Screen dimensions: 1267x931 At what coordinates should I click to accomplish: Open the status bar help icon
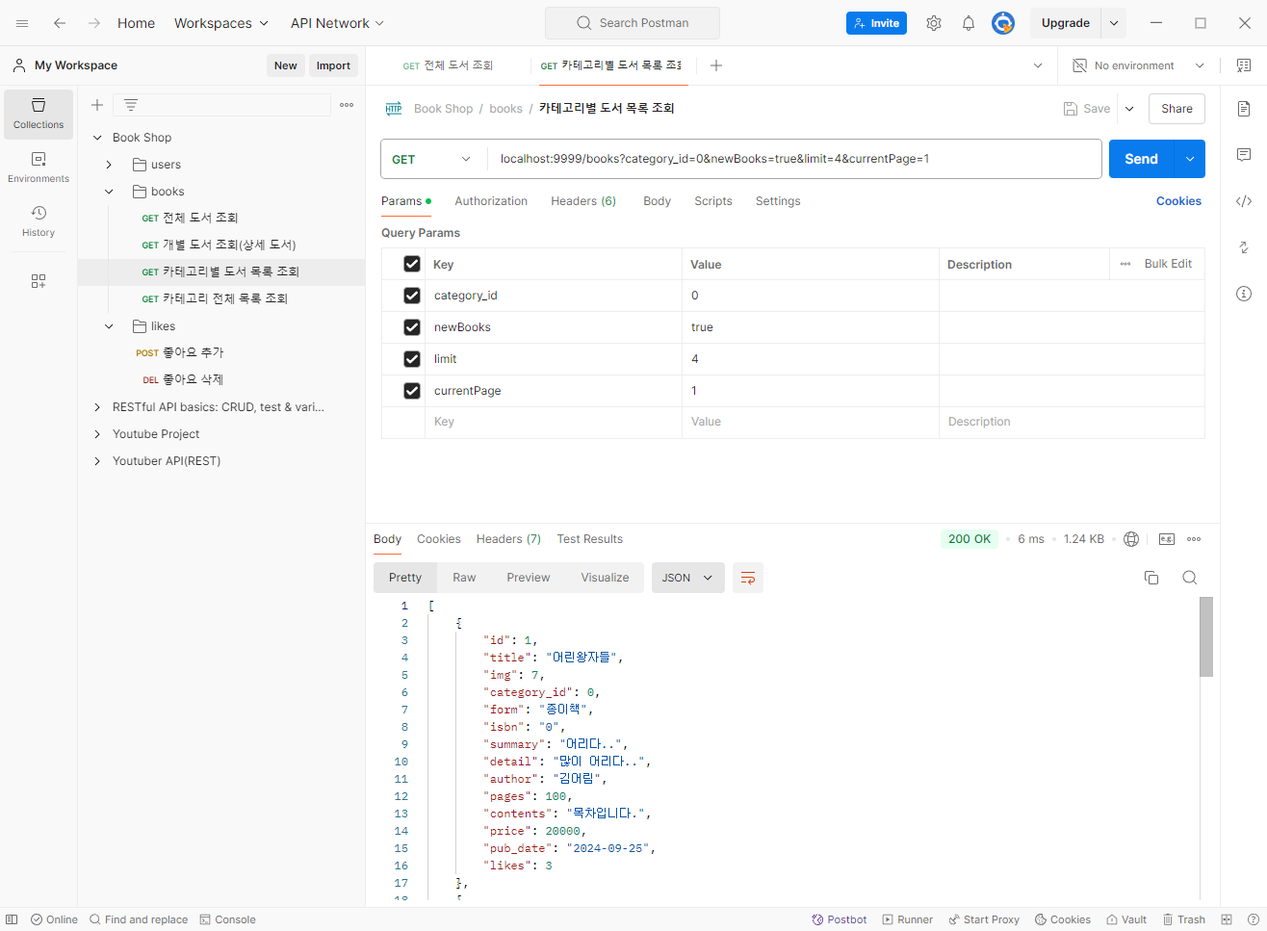click(x=1254, y=919)
